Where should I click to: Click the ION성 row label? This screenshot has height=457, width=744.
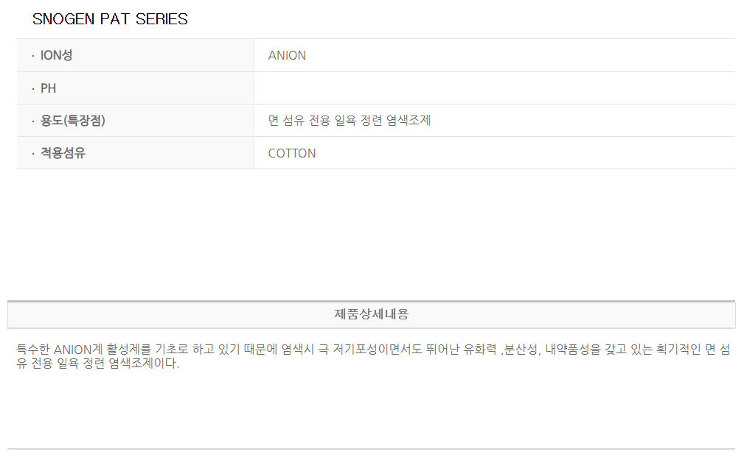click(56, 55)
